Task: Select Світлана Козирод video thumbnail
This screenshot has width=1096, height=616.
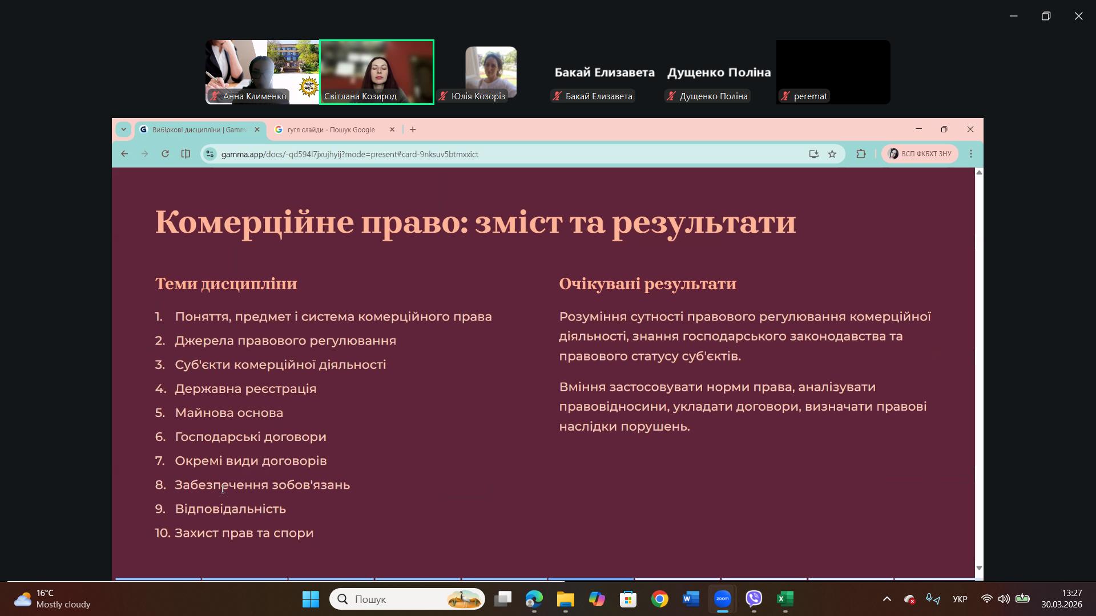Action: click(x=377, y=71)
